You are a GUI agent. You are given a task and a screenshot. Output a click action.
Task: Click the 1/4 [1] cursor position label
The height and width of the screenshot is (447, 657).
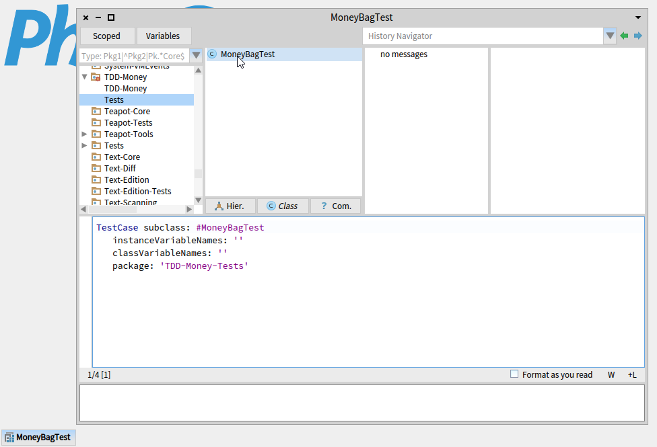pyautogui.click(x=99, y=374)
